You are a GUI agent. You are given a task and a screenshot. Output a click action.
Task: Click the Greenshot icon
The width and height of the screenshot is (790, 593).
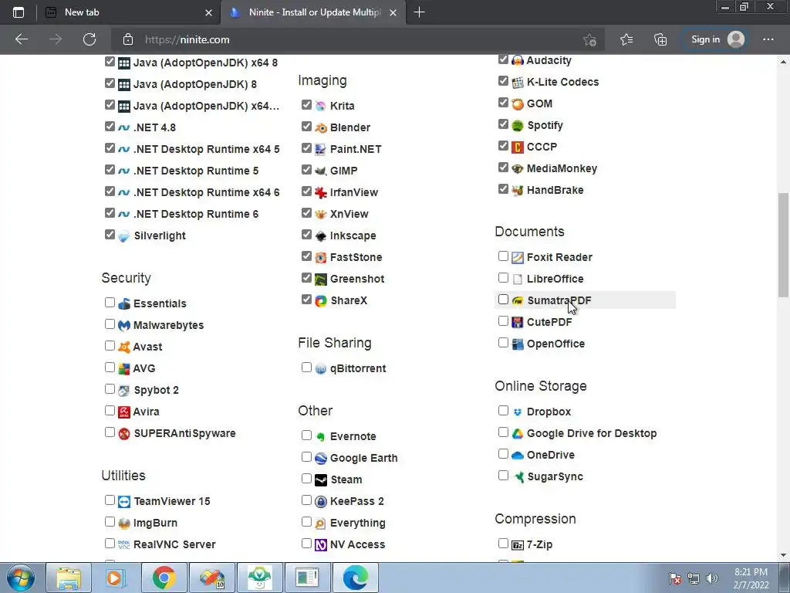(x=320, y=280)
